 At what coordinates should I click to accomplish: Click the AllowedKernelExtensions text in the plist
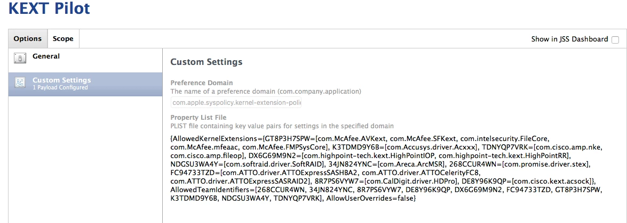(x=215, y=139)
